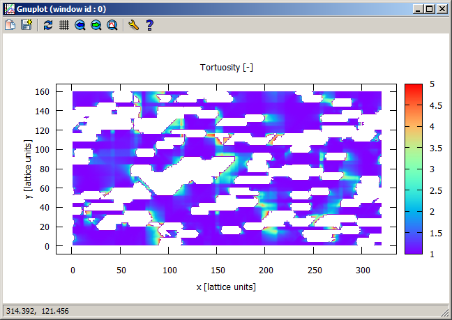Toggle the grid display icon

click(x=63, y=25)
